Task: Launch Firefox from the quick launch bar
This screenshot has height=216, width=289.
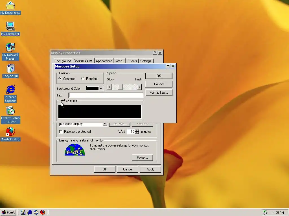Action: click(43, 212)
